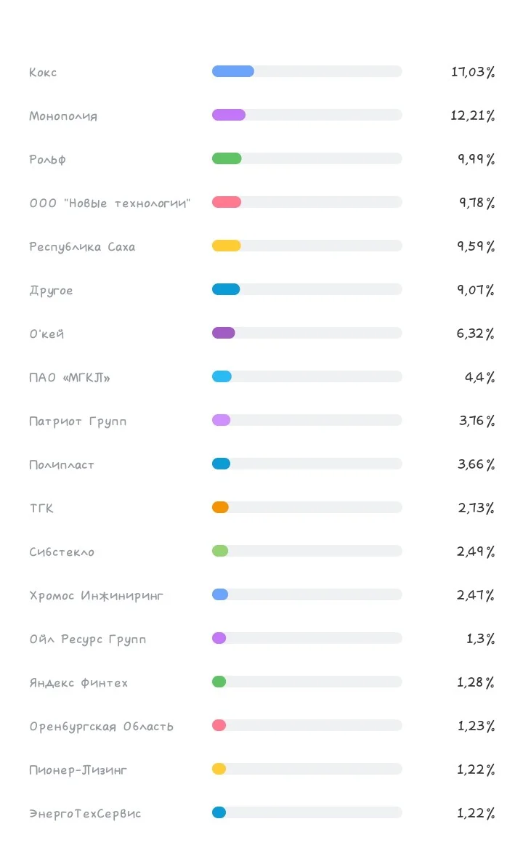
Task: Click the lilac Патриот Групп bar
Action: click(222, 420)
